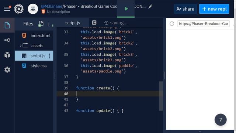Click the code formatter icon beside script.js tab
The height and width of the screenshot is (133, 236).
[94, 23]
